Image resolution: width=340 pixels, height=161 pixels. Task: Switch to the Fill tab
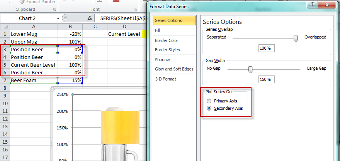click(158, 30)
